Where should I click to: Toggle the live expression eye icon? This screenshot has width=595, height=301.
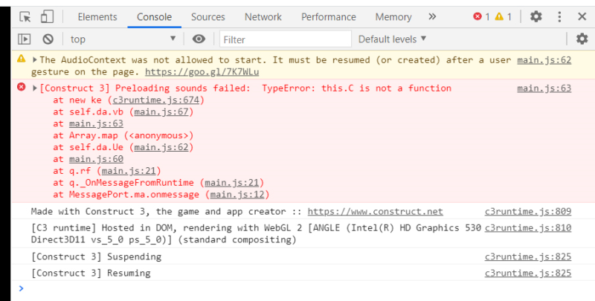pos(199,39)
